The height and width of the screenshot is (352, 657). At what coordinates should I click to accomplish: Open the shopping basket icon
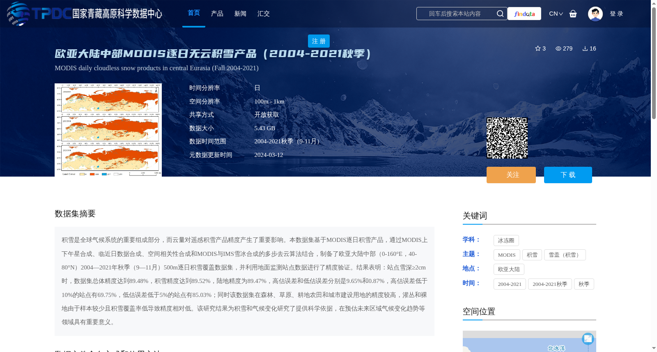[x=573, y=14]
